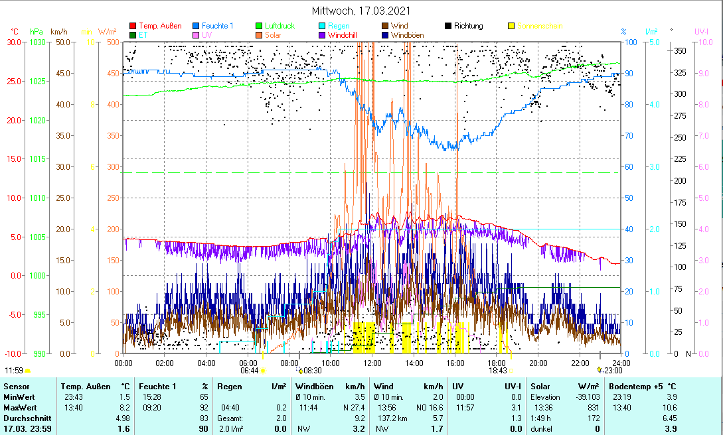The image size is (723, 435).
Task: Click the MaxWert row label
Action: (x=20, y=408)
